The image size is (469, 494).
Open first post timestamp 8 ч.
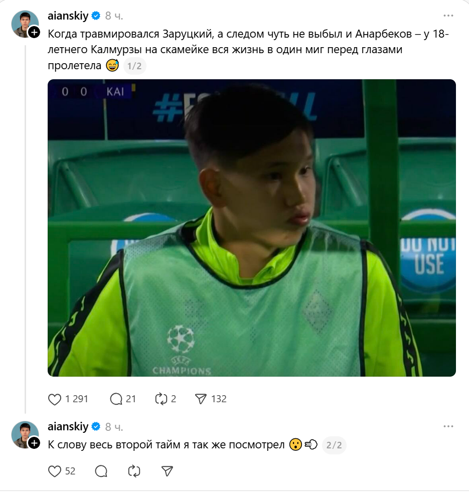coord(114,16)
